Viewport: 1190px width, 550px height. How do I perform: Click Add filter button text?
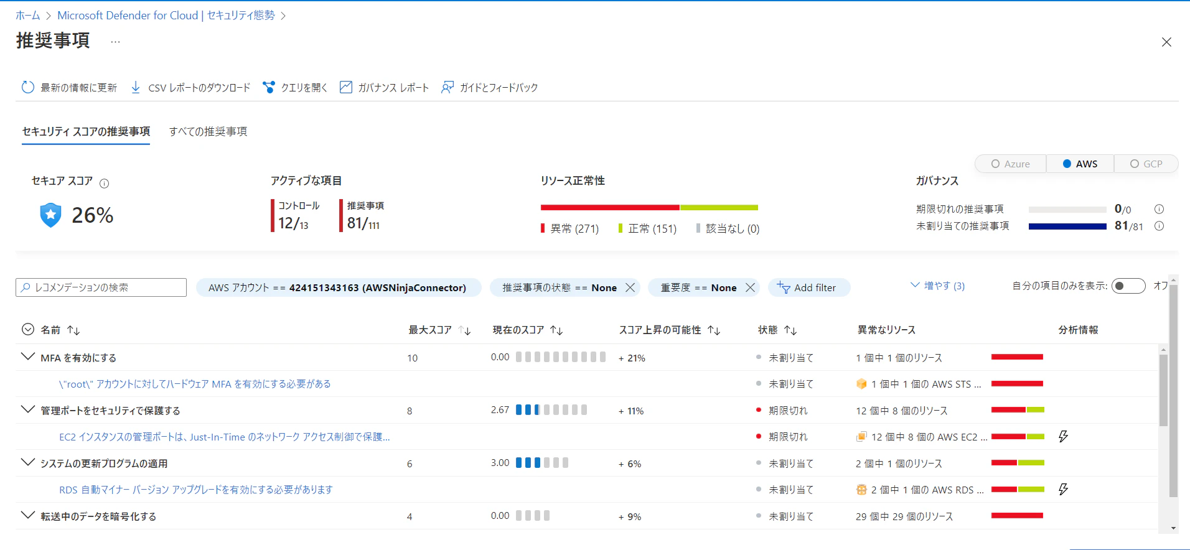815,287
